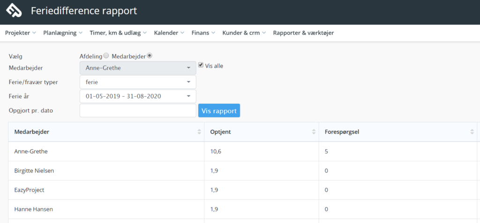This screenshot has height=223, width=480.
Task: Click the EazyProject logo icon
Action: point(14,11)
